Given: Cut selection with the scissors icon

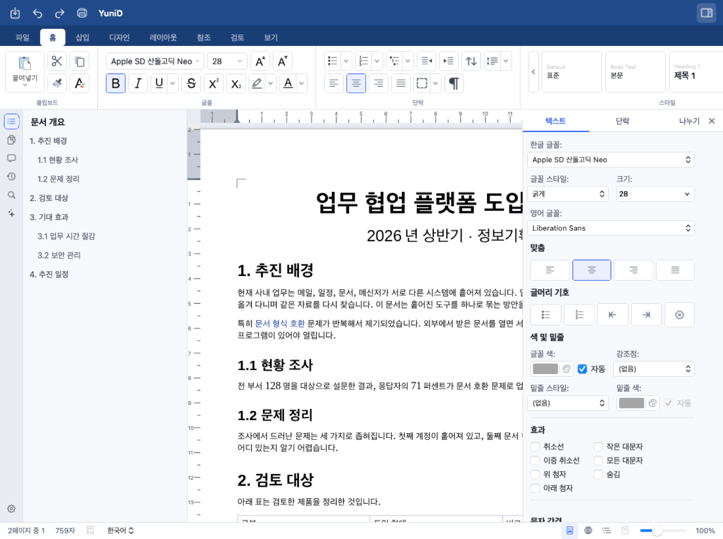Looking at the screenshot, I should point(57,61).
